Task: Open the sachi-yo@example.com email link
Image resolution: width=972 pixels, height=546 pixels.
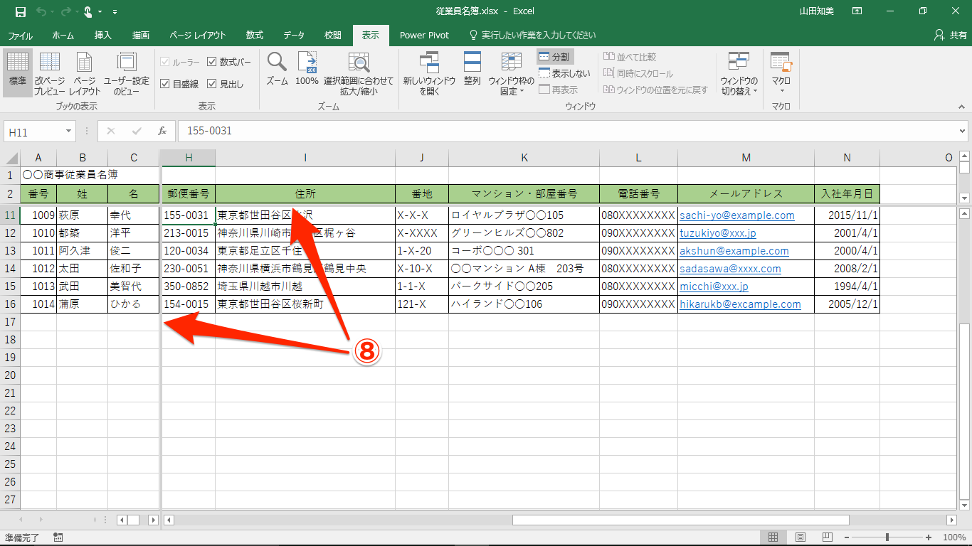Action: tap(736, 215)
